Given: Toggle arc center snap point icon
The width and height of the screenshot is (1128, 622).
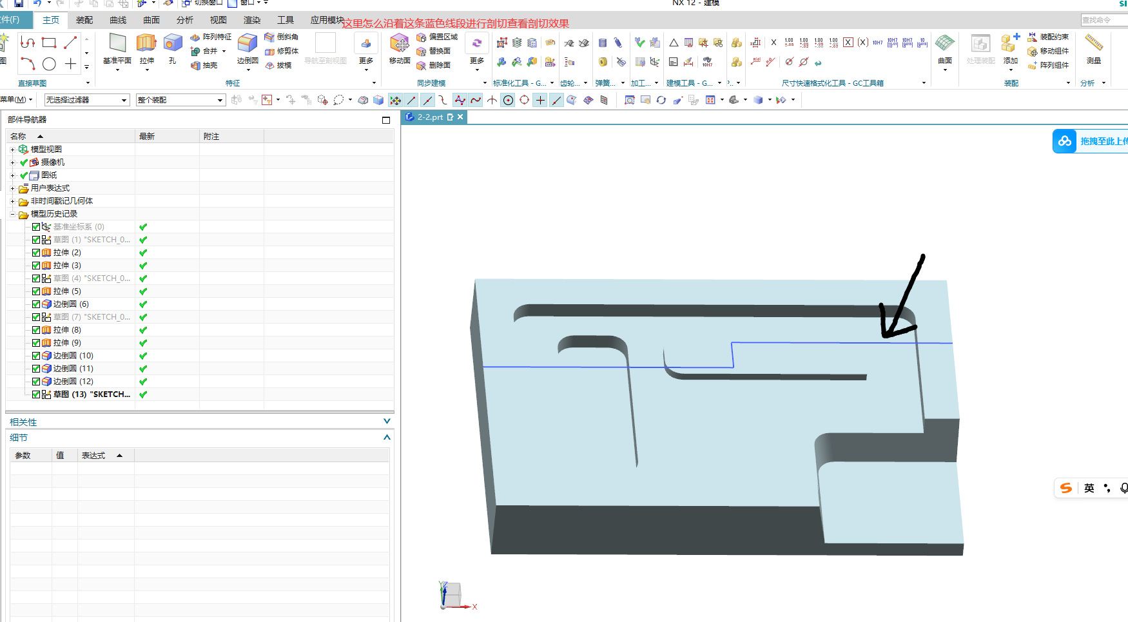Looking at the screenshot, I should [508, 100].
